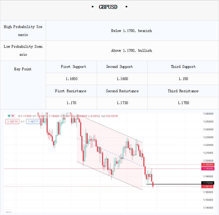Click the black 1.17000 price label
The height and width of the screenshot is (215, 219).
click(208, 183)
